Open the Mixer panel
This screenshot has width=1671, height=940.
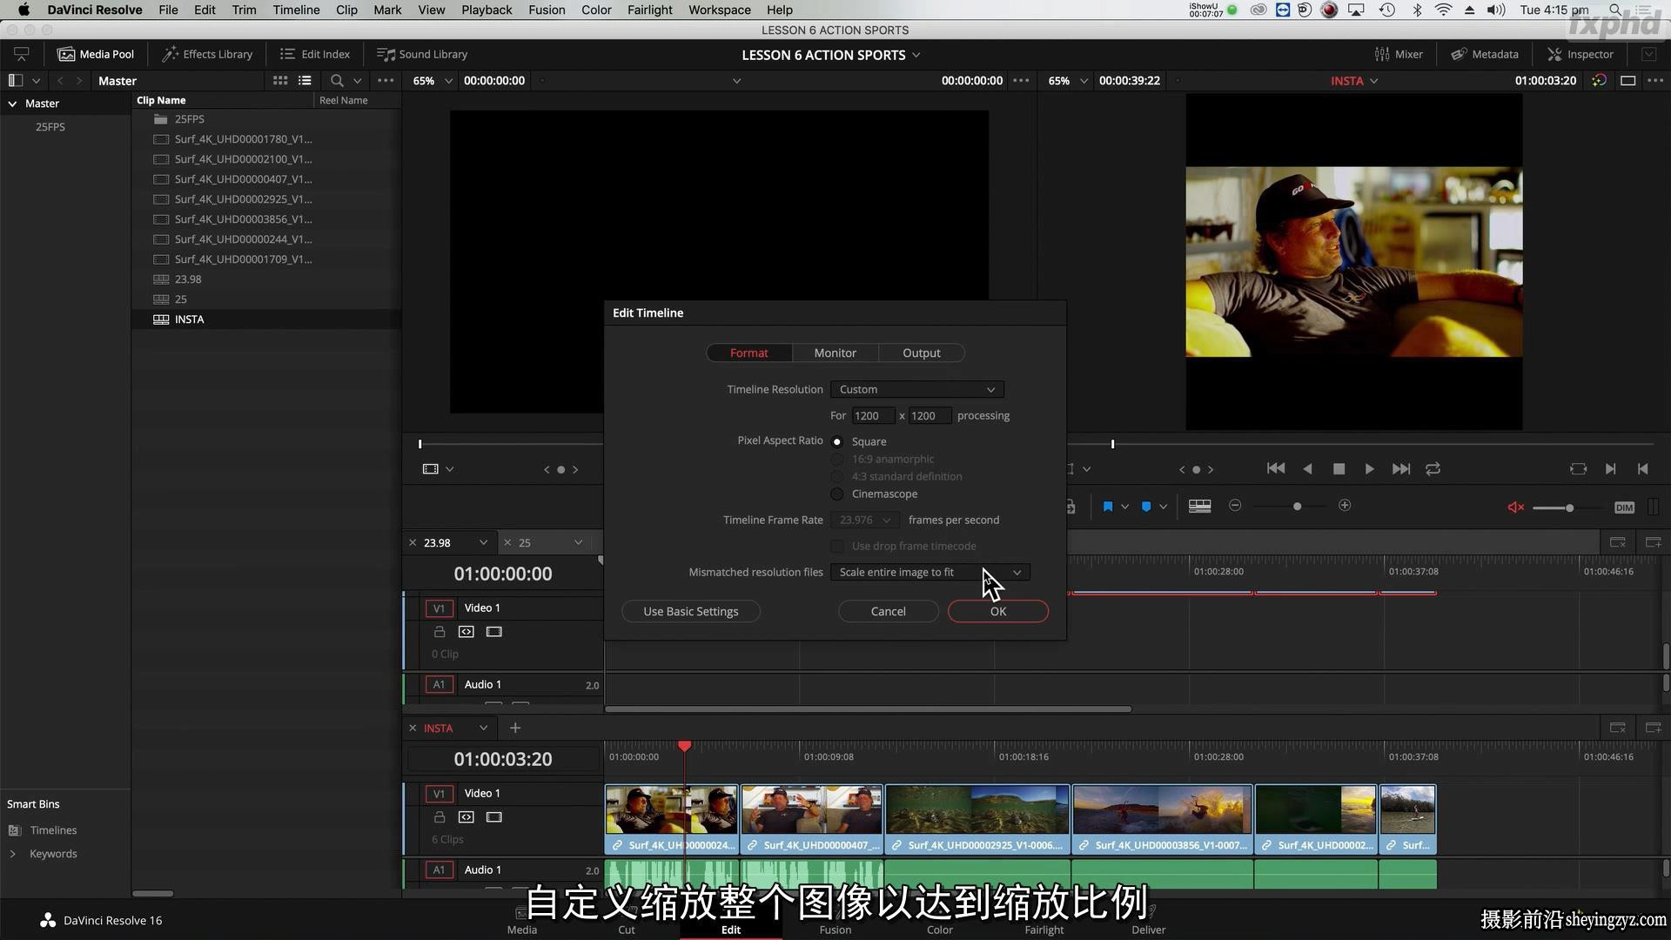(x=1399, y=54)
